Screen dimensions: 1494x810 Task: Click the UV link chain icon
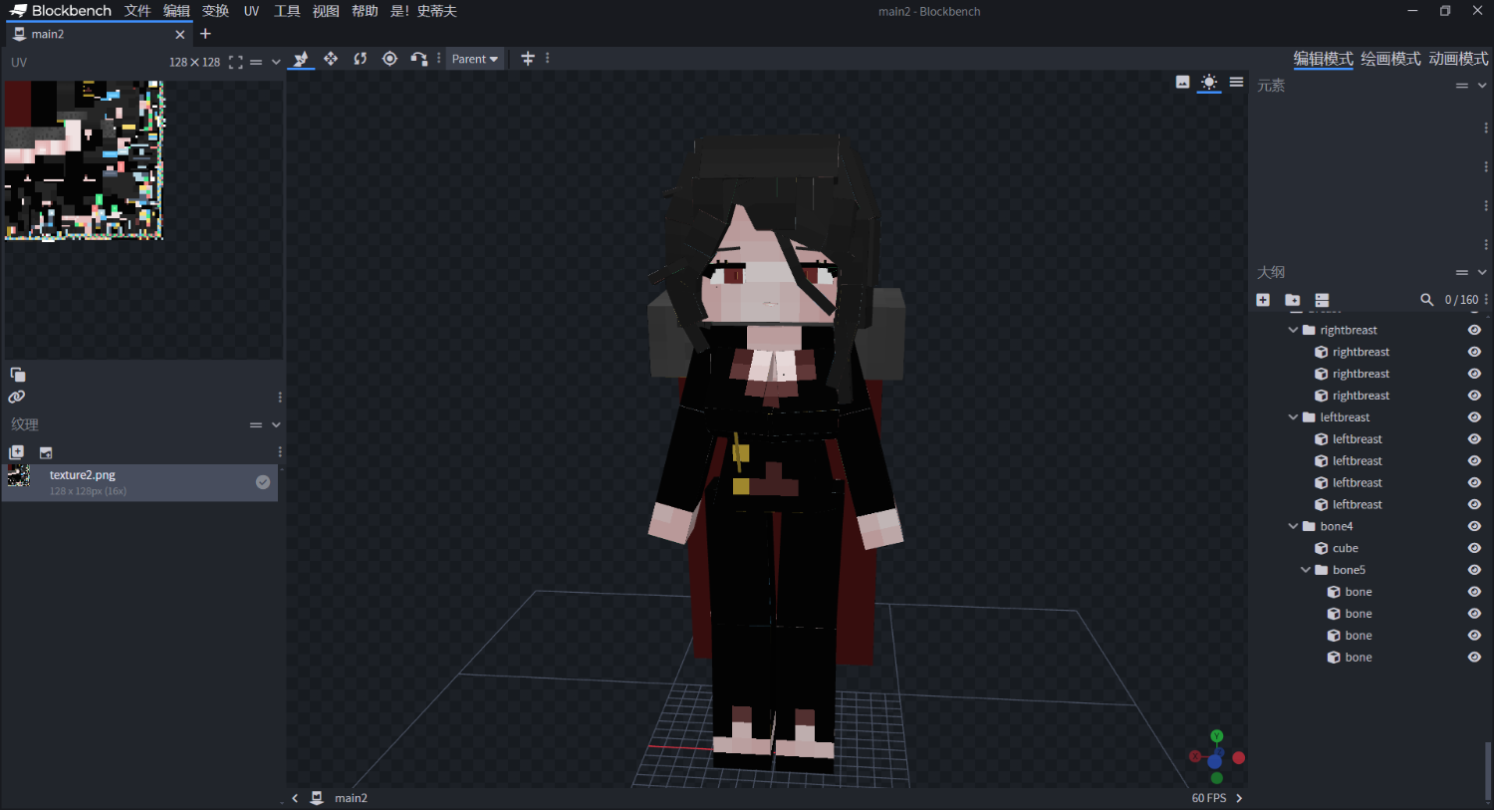click(x=17, y=397)
